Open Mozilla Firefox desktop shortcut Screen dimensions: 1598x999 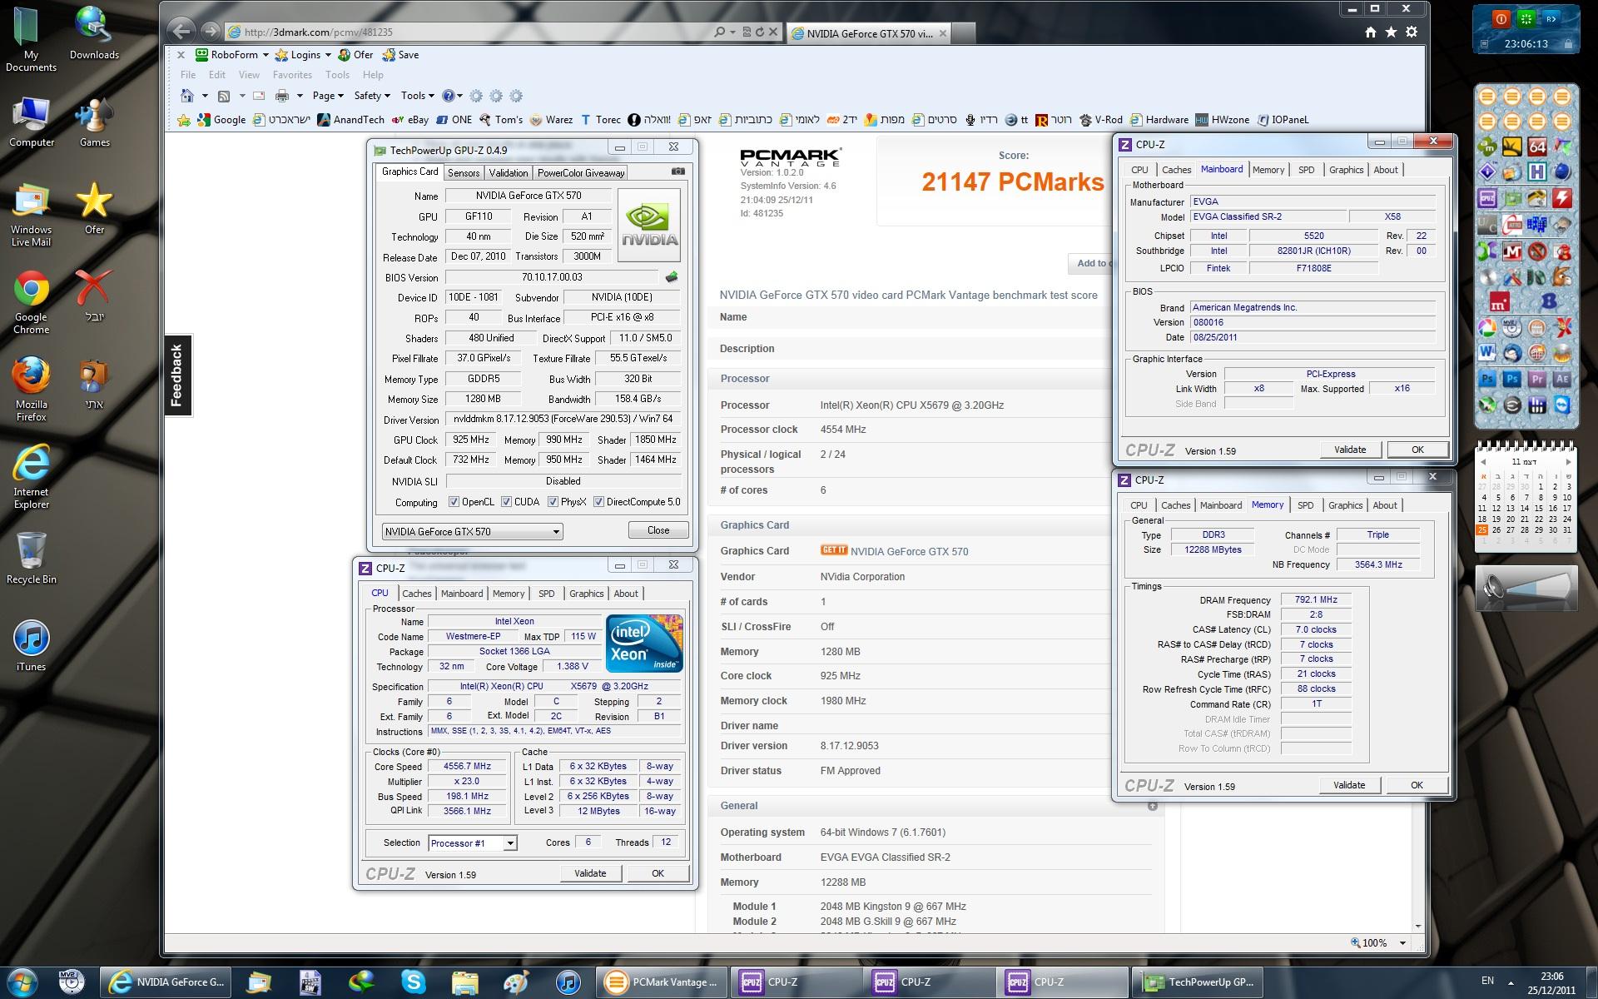[x=31, y=390]
